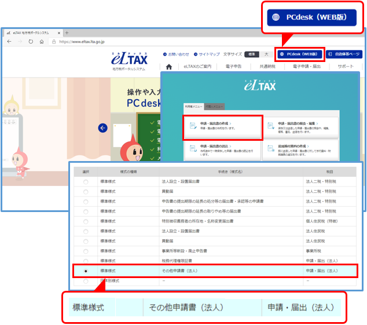
Task: Open the eLTAXのご案内 menu
Action: pyautogui.click(x=197, y=67)
